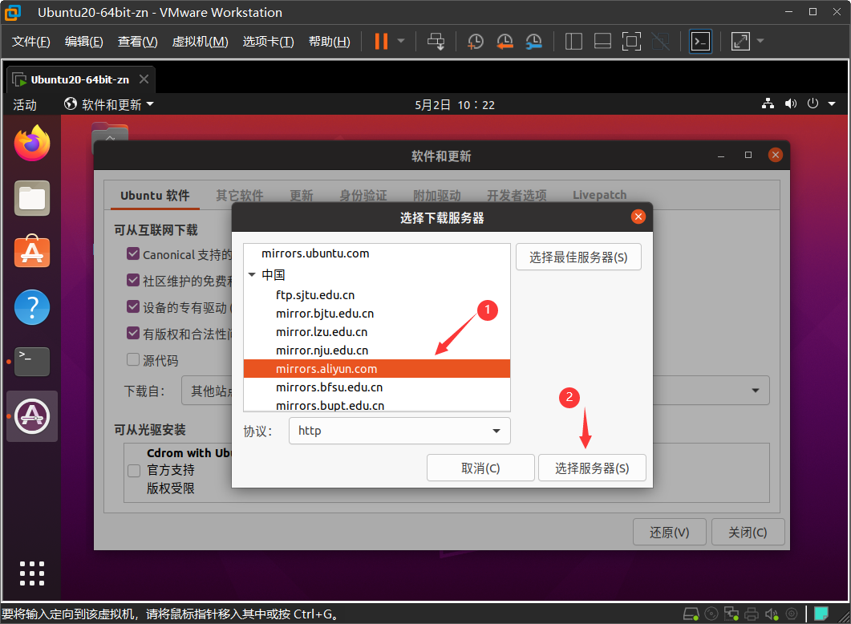This screenshot has height=624, width=851.
Task: Open the snapshot manager wrench-clock icon
Action: [x=534, y=41]
